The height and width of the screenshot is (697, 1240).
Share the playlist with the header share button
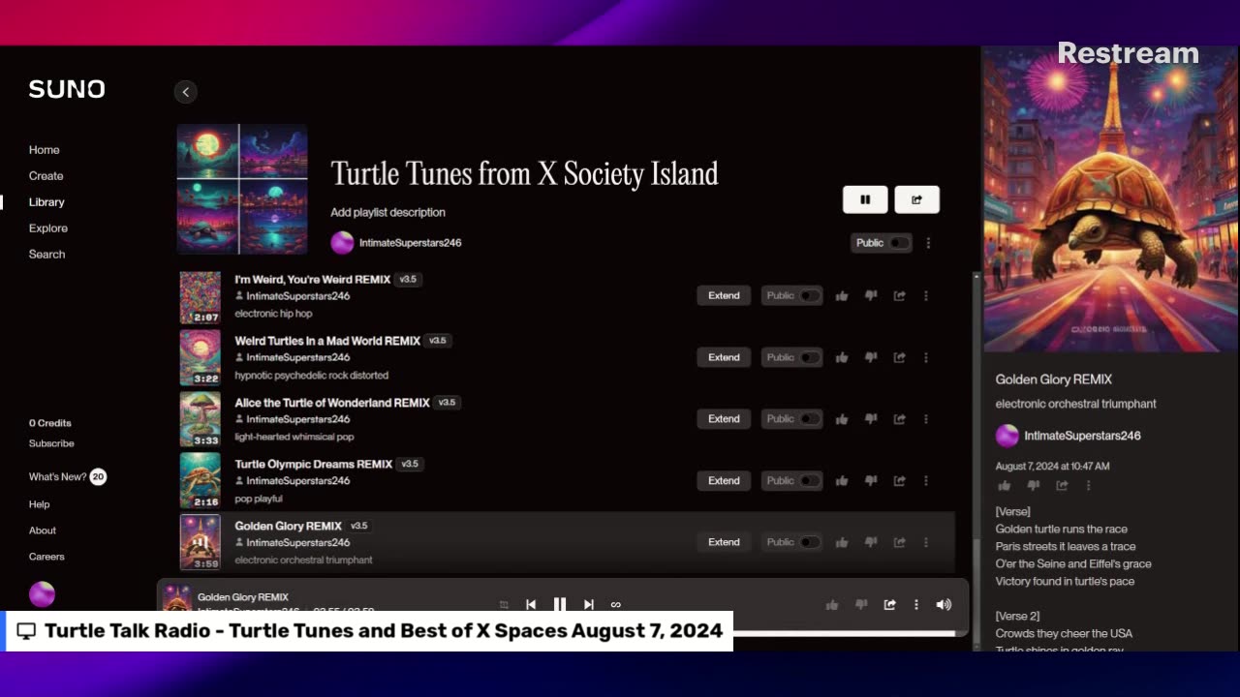pyautogui.click(x=916, y=199)
